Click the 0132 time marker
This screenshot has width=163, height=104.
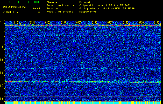point(32,22)
